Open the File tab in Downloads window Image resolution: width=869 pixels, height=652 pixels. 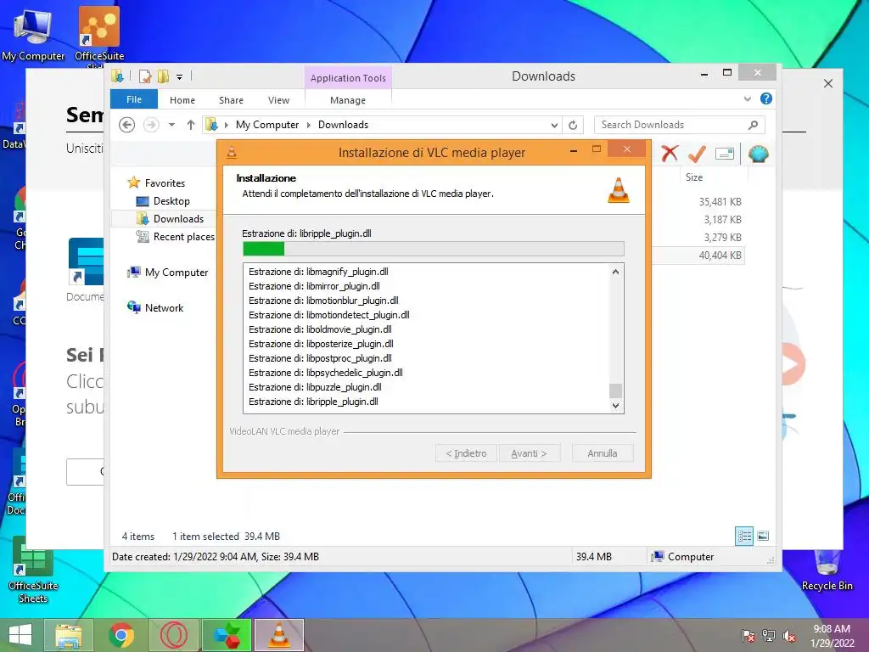point(134,100)
